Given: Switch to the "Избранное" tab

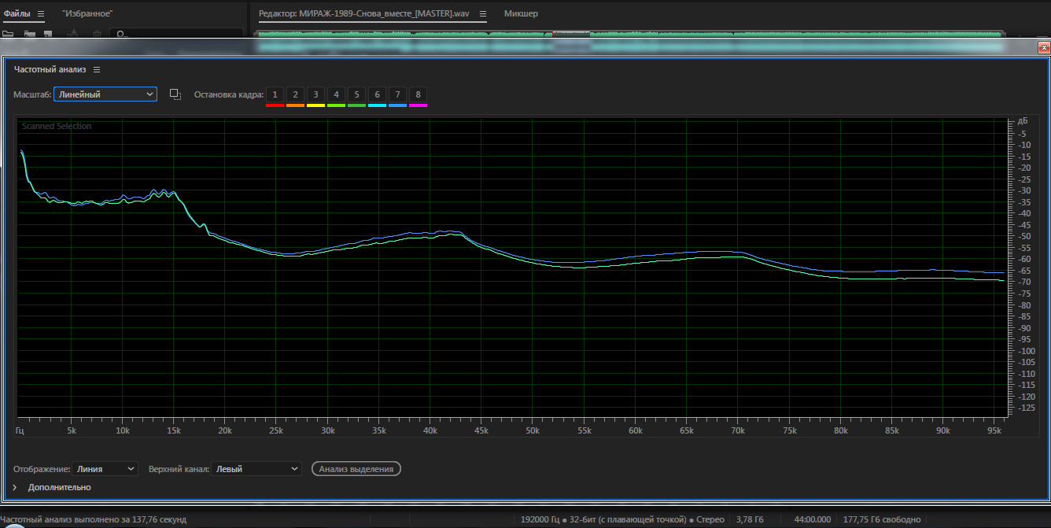Looking at the screenshot, I should [x=87, y=14].
